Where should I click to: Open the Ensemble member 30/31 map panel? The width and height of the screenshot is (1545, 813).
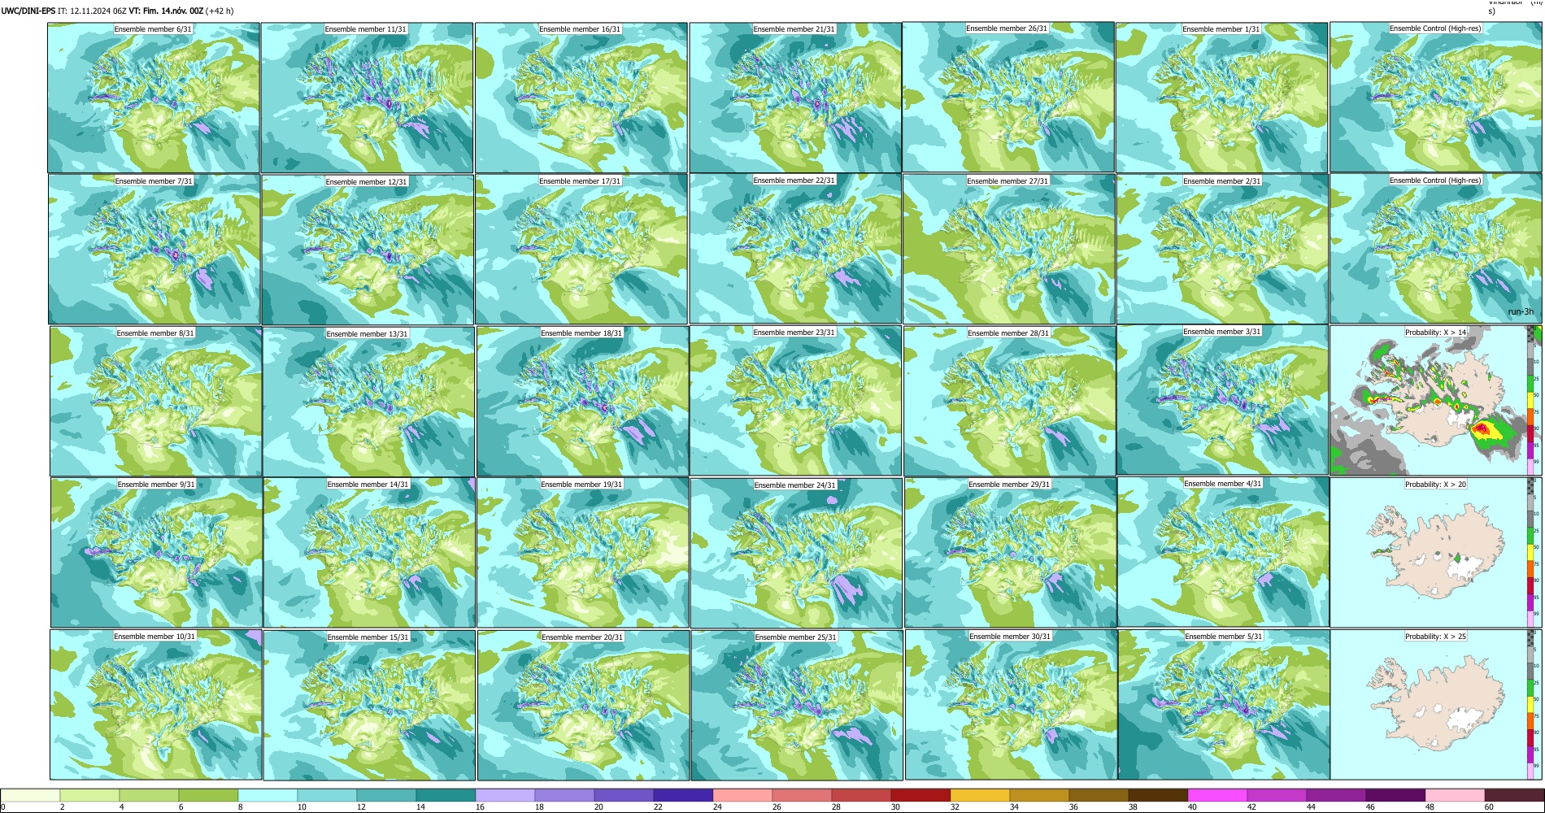click(x=1011, y=705)
